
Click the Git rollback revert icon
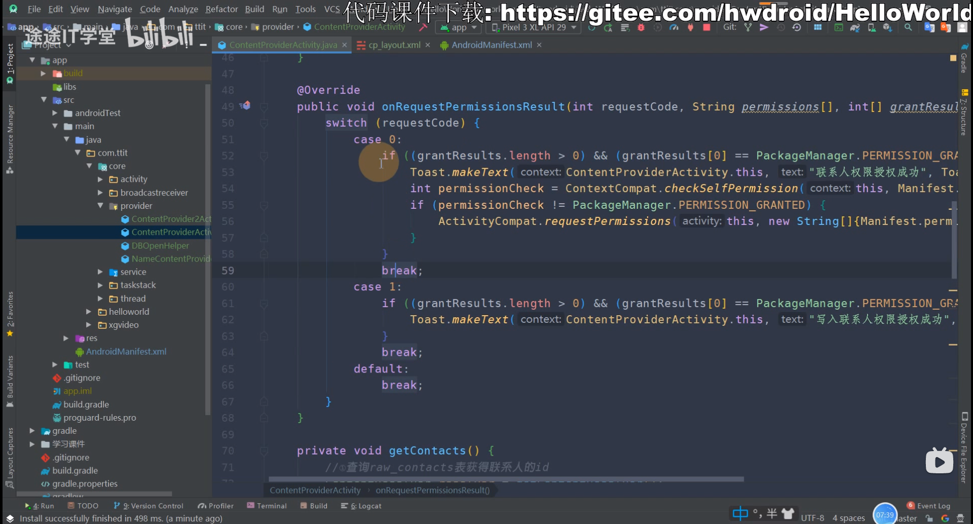pos(797,27)
